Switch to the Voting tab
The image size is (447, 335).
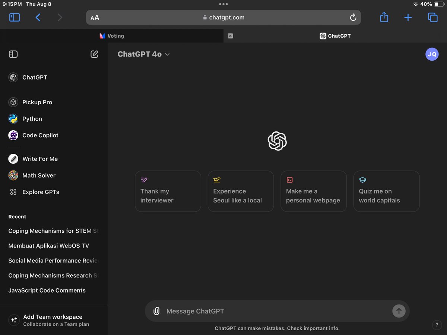[112, 36]
